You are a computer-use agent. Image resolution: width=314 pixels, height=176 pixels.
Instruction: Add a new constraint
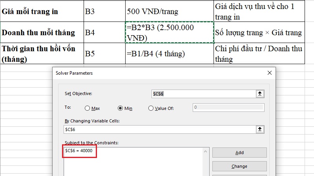(x=239, y=153)
